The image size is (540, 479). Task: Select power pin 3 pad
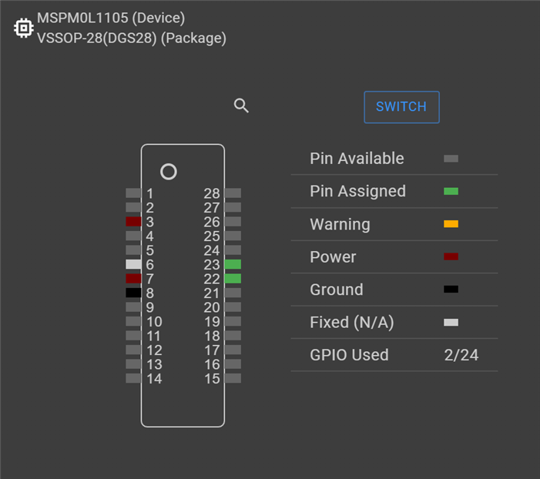[133, 222]
